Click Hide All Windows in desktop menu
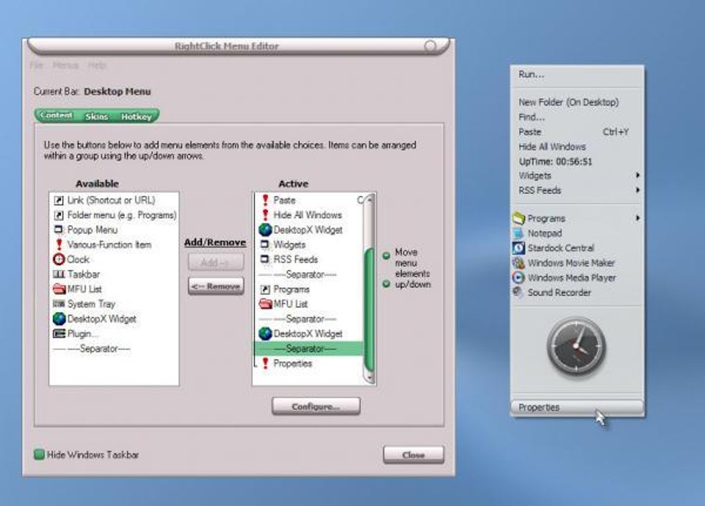Viewport: 705px width, 506px height. 577,147
